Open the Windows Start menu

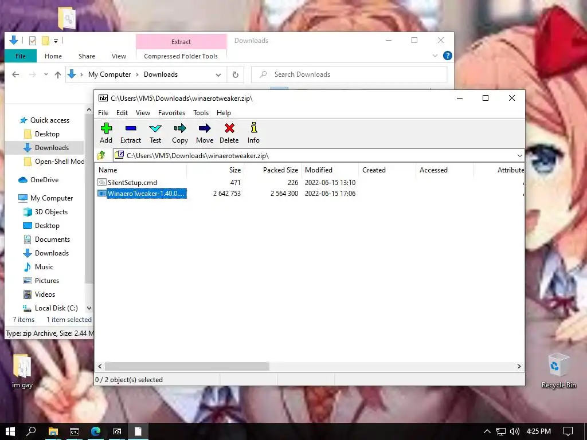pyautogui.click(x=10, y=431)
